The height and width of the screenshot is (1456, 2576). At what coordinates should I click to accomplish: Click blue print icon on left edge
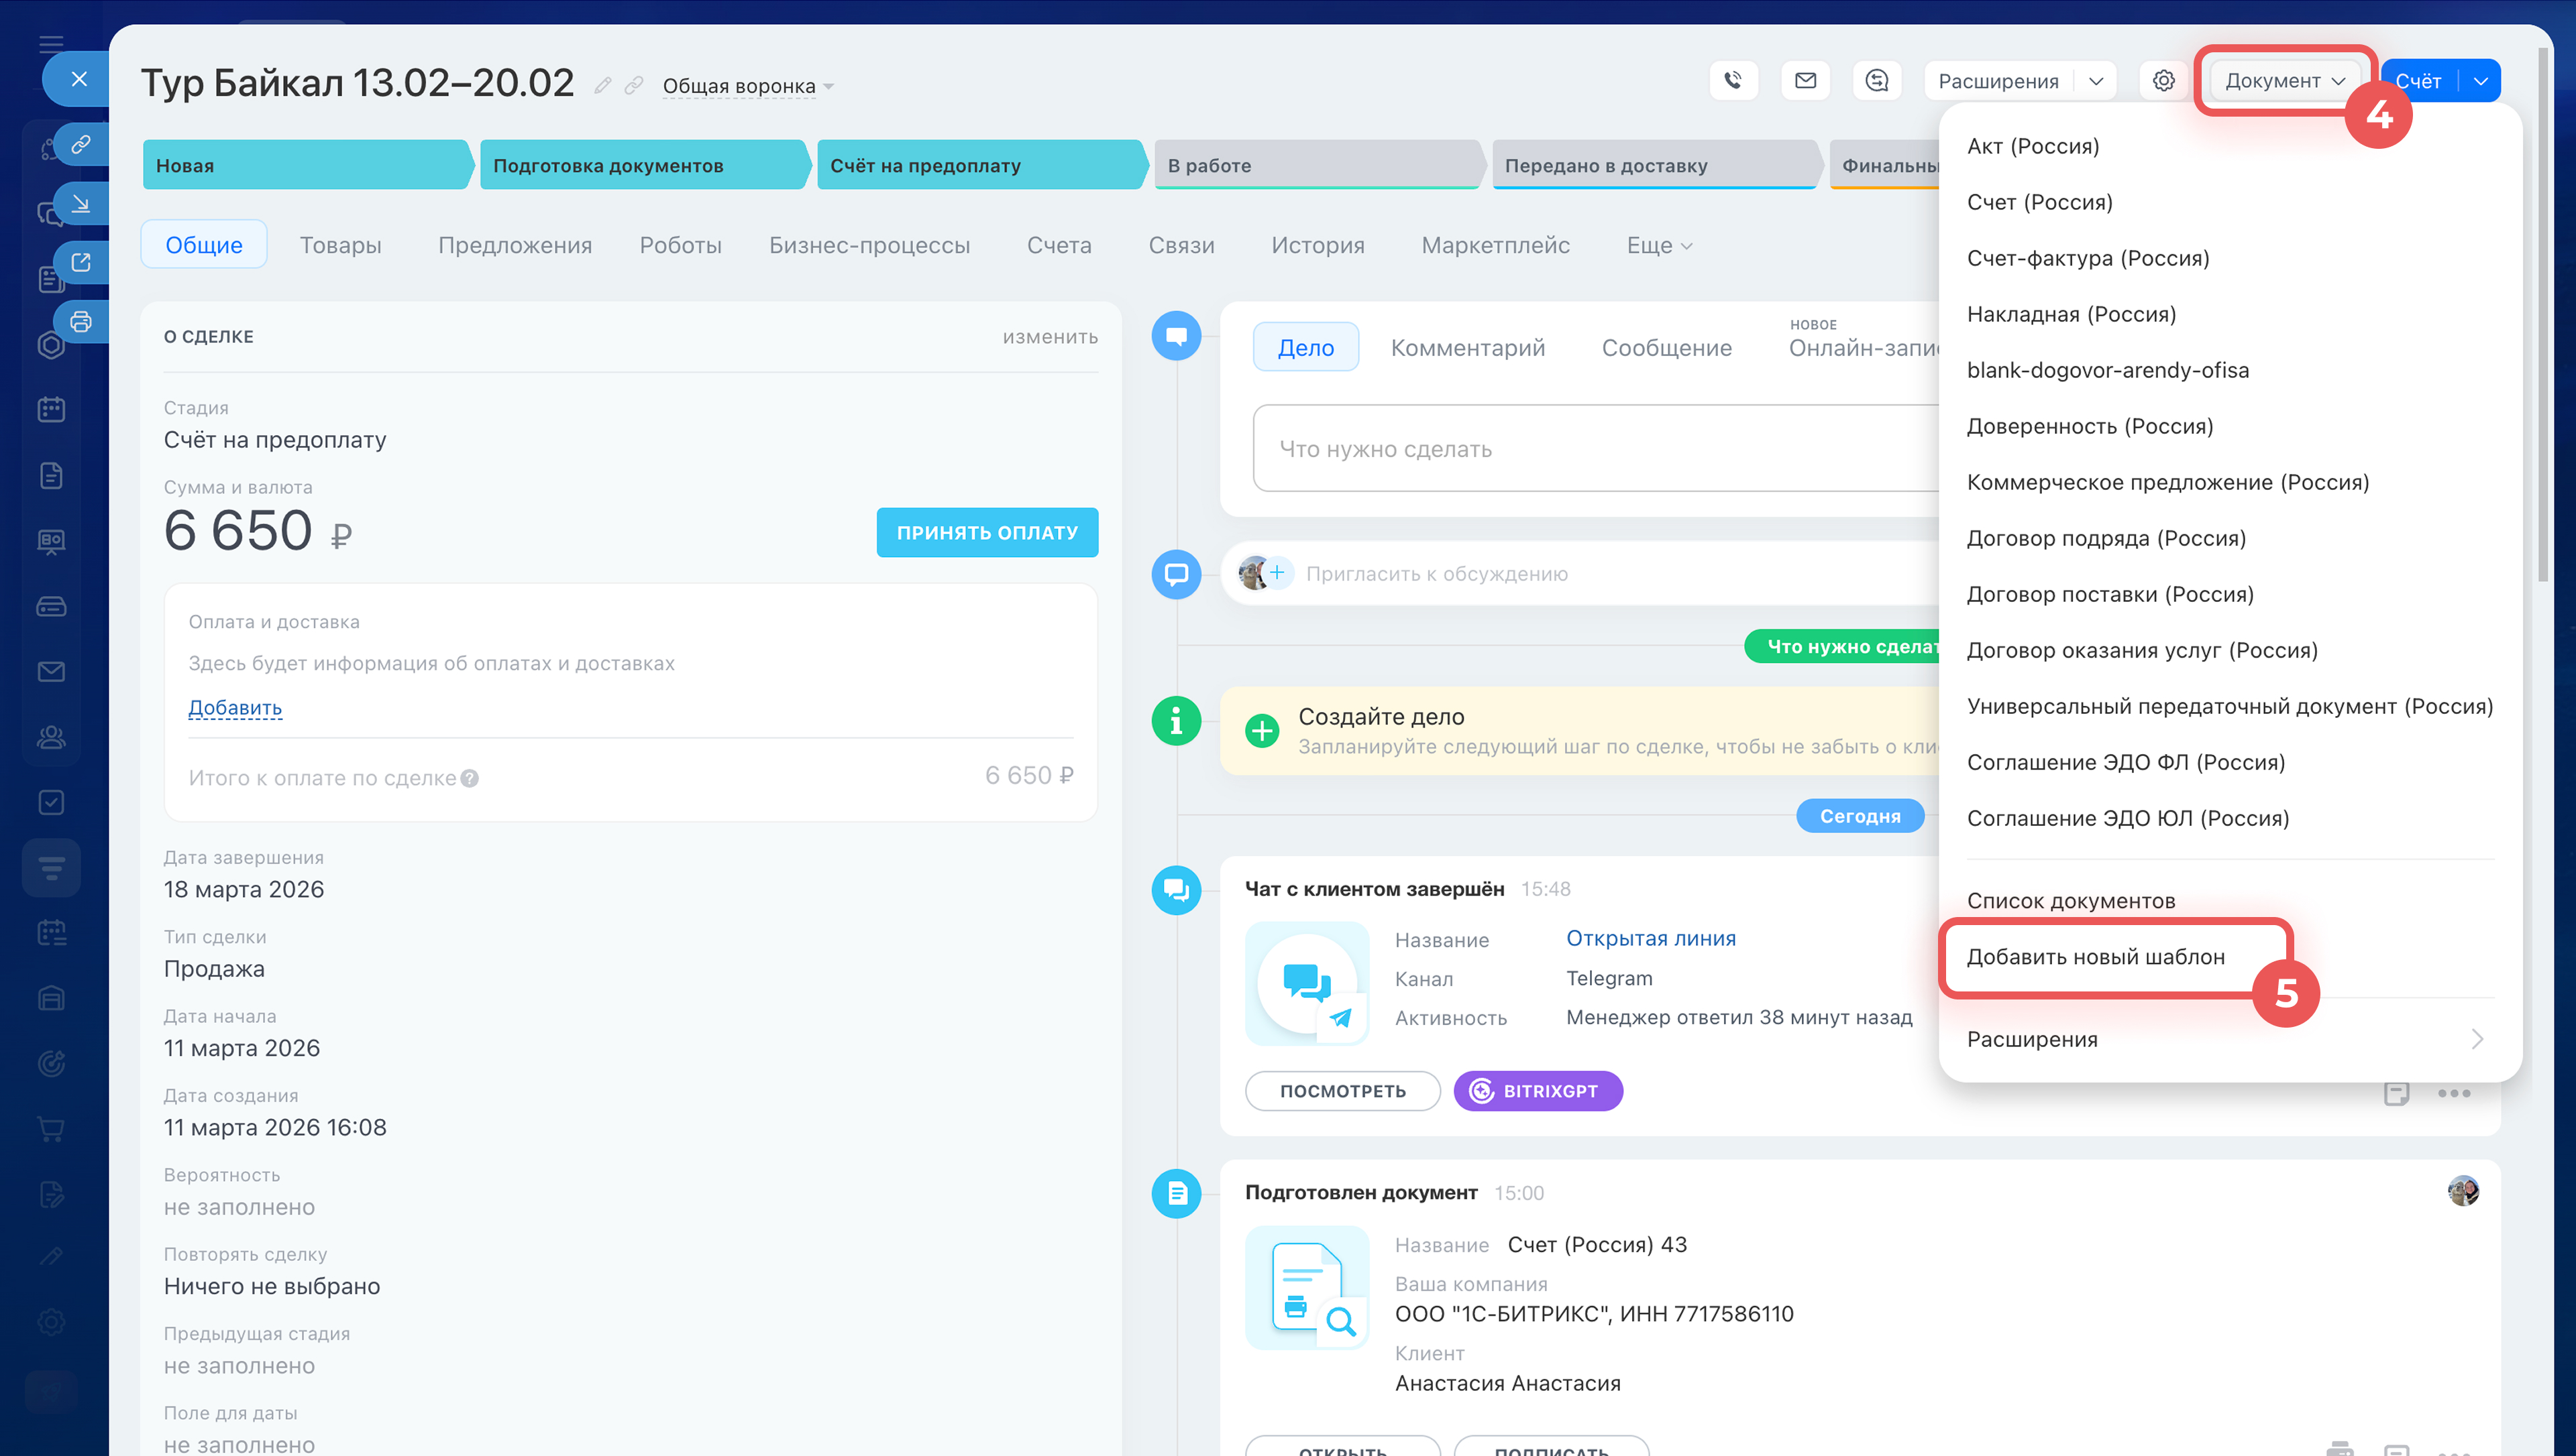pos(81,322)
